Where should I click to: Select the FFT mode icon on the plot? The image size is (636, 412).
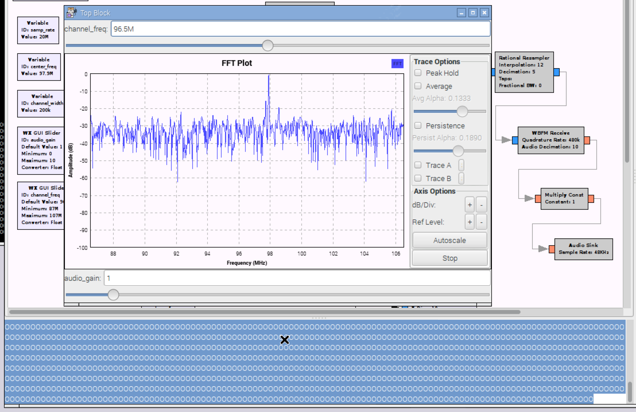tap(398, 64)
